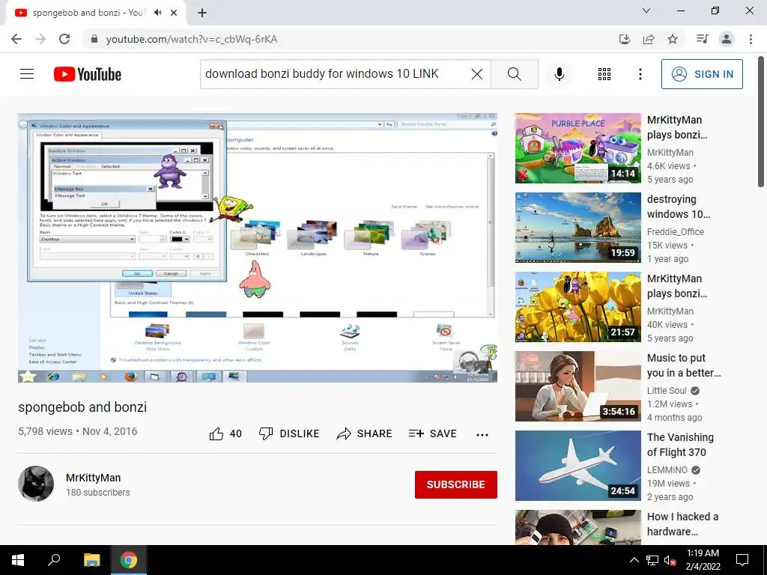Click the DISLIKE thumbs down button
Screen dimensions: 767x575
click(289, 433)
